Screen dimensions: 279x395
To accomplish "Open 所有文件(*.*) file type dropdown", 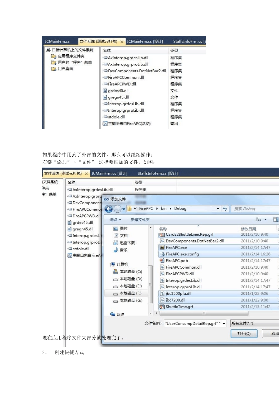I will point(254,324).
